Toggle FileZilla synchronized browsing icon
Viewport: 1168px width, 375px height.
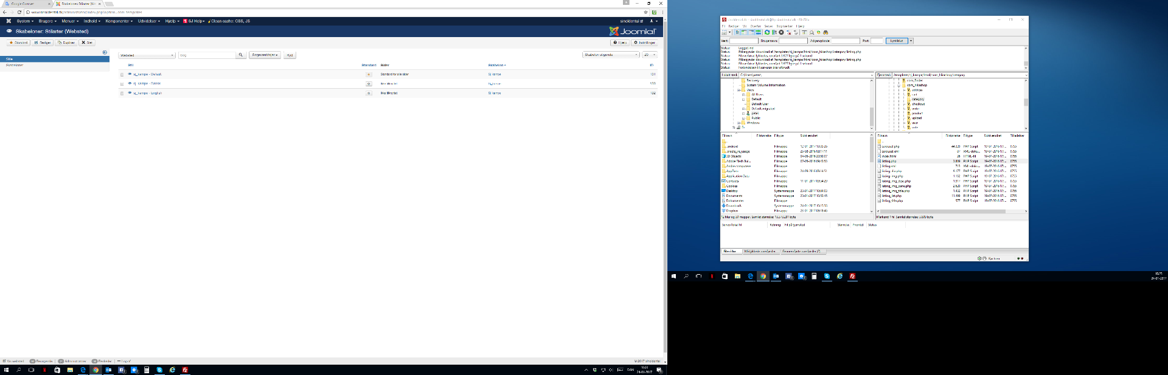coord(818,32)
